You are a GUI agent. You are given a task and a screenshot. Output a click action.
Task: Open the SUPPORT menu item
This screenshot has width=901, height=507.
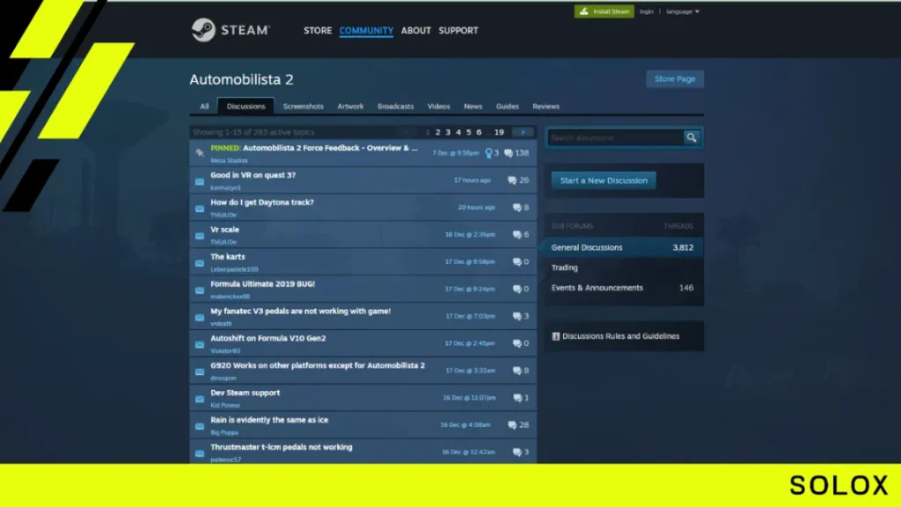(x=458, y=31)
